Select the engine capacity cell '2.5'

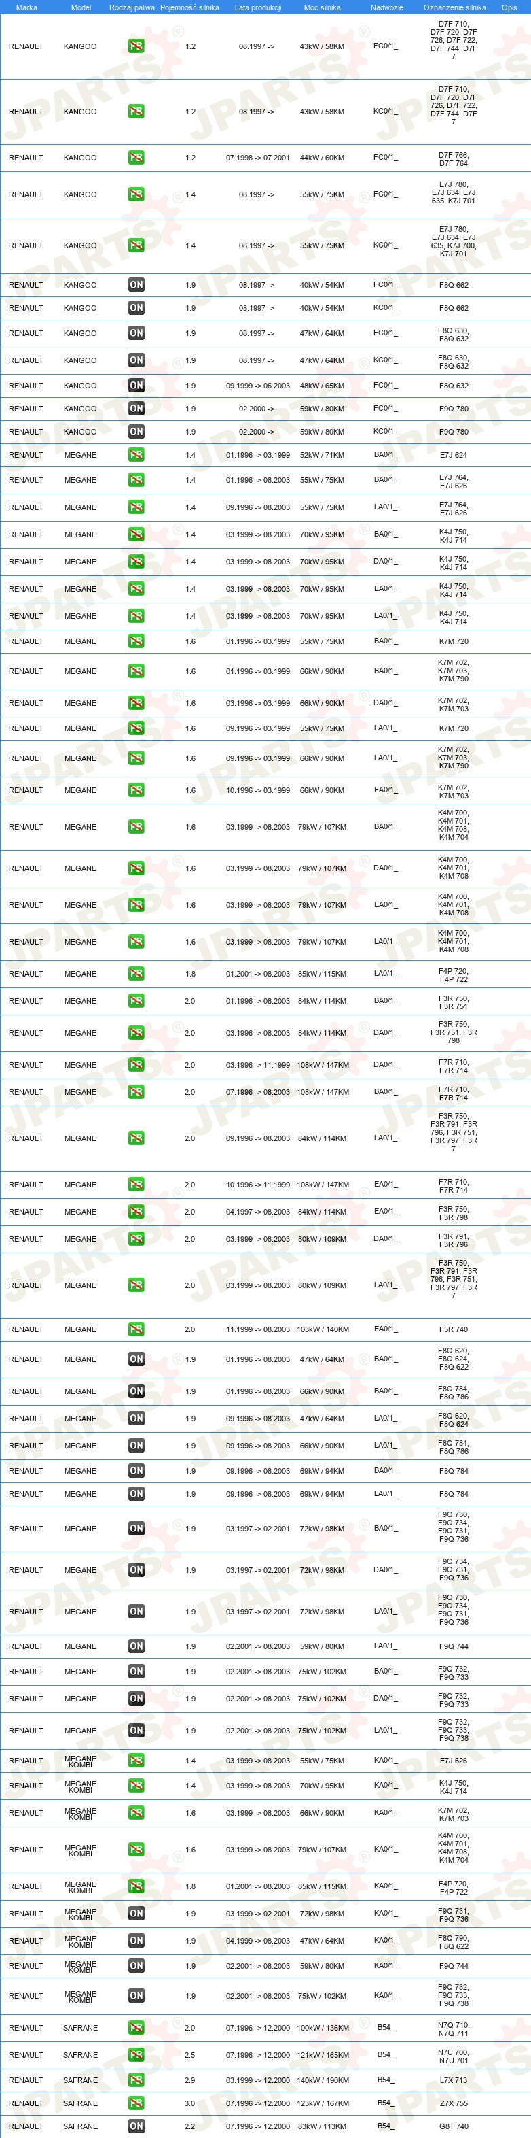(189, 2056)
